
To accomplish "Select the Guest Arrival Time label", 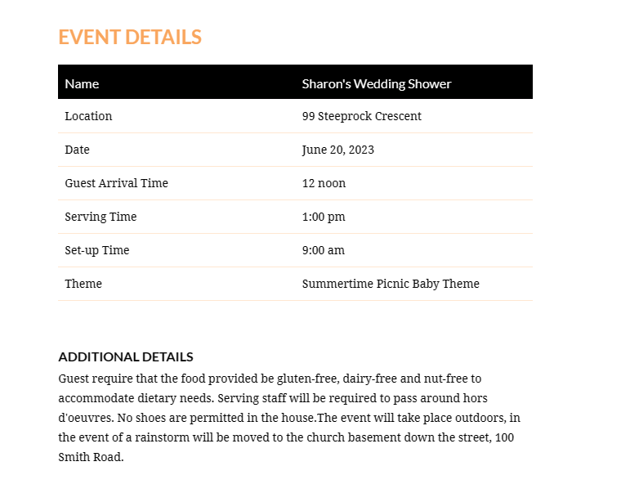I will coord(117,183).
